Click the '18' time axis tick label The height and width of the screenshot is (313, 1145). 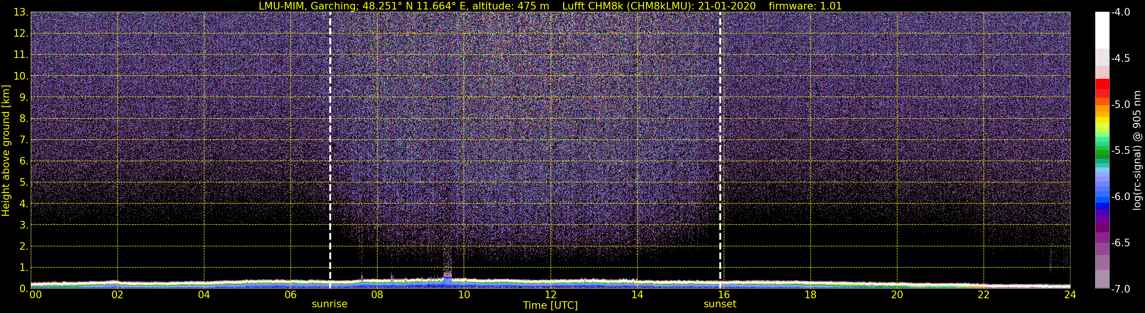(x=810, y=295)
